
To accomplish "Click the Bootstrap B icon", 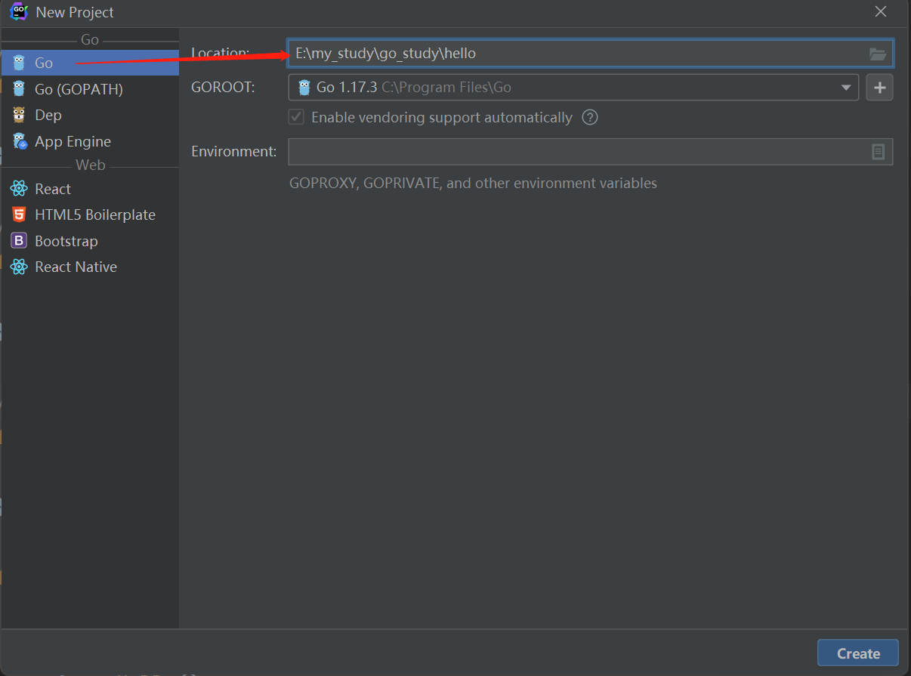I will (x=19, y=241).
